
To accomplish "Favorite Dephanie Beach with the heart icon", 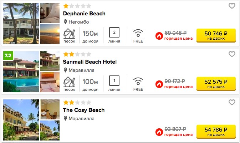I will [232, 6].
